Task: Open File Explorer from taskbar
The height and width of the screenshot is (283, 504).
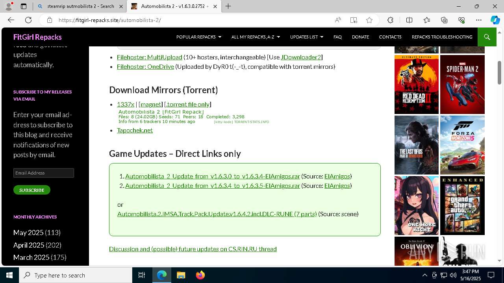Action: pyautogui.click(x=181, y=275)
